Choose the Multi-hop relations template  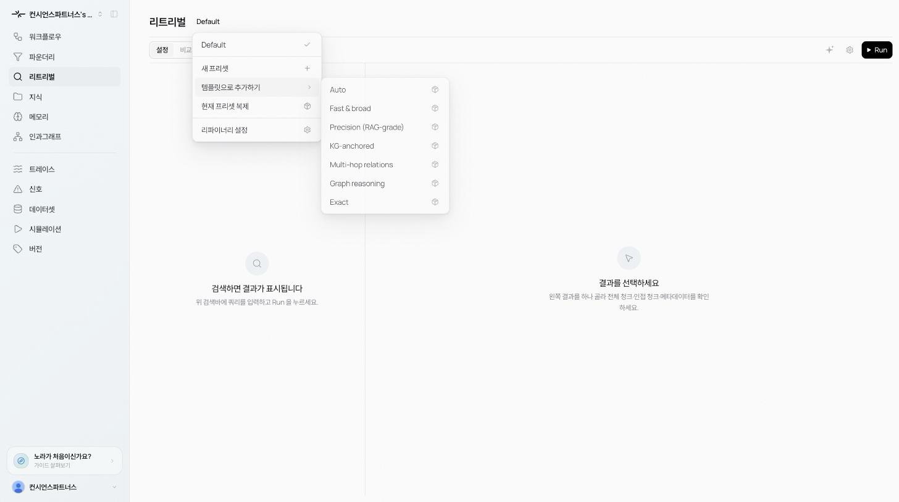385,165
